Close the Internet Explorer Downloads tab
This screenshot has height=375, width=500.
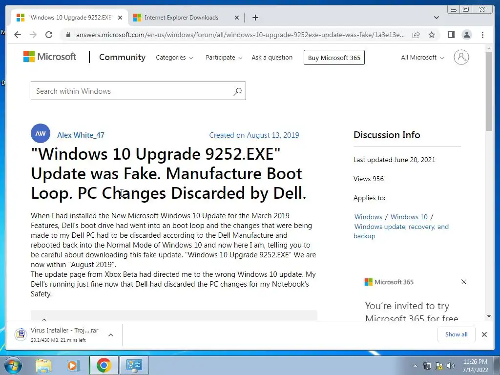pyautogui.click(x=237, y=18)
